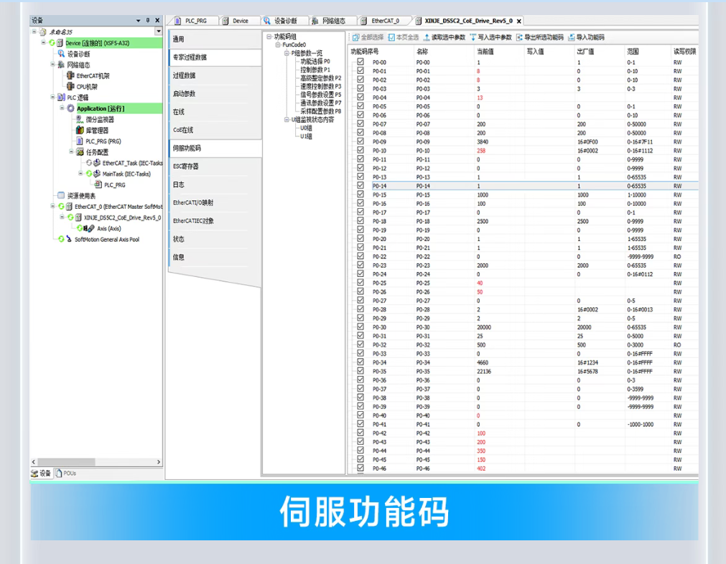This screenshot has width=726, height=564.
Task: Open the 库管理器 library manager icon
Action: click(x=80, y=129)
